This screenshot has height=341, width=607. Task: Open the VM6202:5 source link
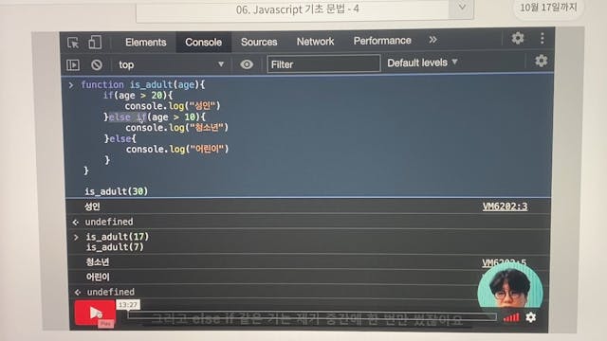point(504,263)
